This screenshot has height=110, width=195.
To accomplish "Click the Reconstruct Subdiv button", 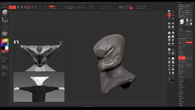I will click(x=185, y=39).
